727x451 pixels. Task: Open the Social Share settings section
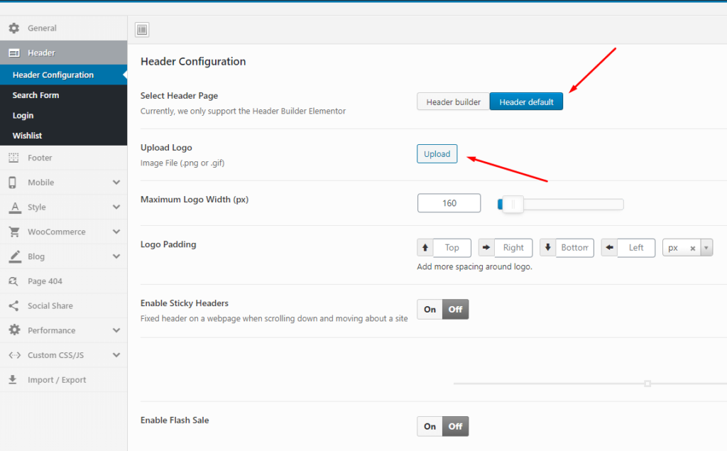(63, 306)
